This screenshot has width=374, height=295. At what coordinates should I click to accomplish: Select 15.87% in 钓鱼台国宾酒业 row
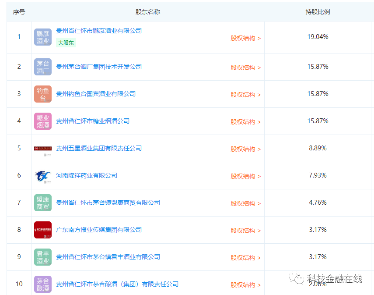(x=318, y=94)
